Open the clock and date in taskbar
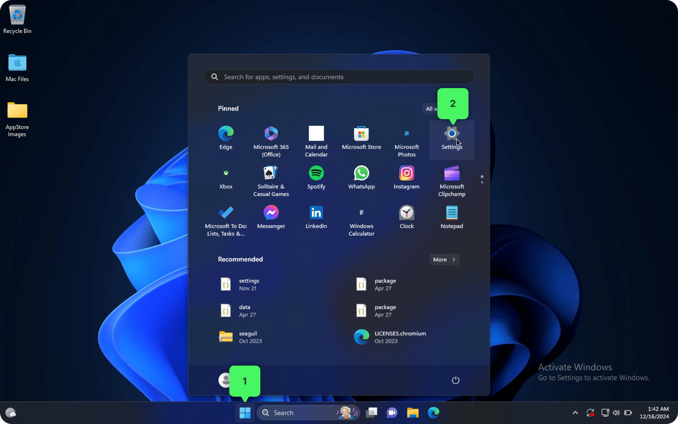The width and height of the screenshot is (678, 424). [654, 413]
